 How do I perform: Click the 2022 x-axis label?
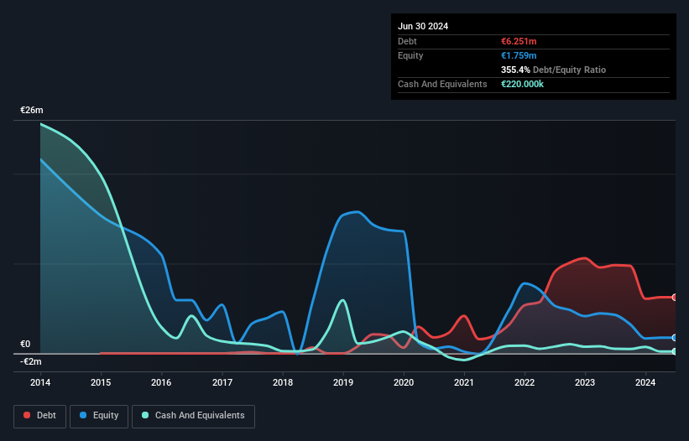525,382
